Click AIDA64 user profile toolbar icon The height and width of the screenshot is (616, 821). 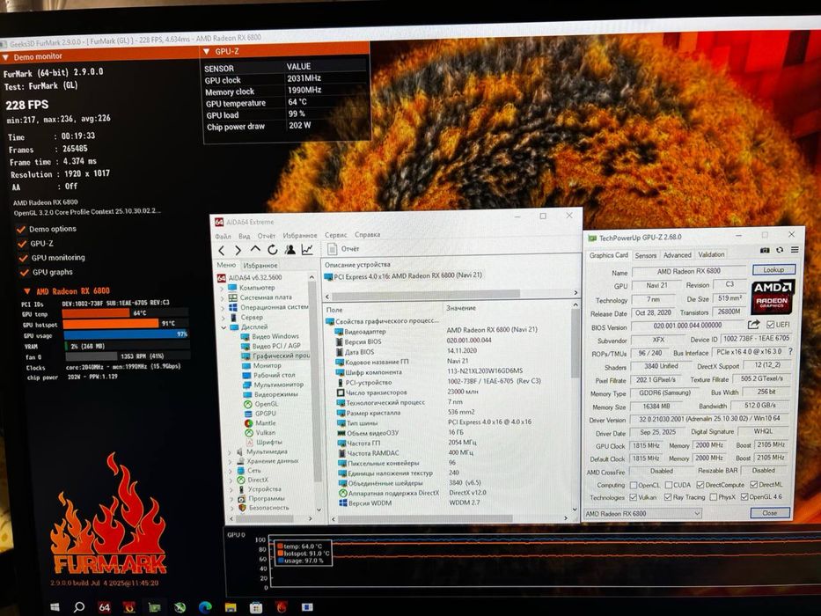pos(290,250)
